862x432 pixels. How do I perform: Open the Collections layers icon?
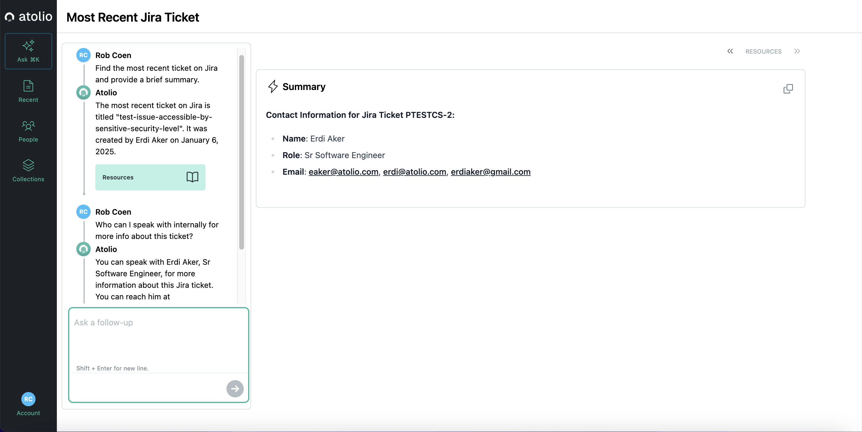pos(28,165)
